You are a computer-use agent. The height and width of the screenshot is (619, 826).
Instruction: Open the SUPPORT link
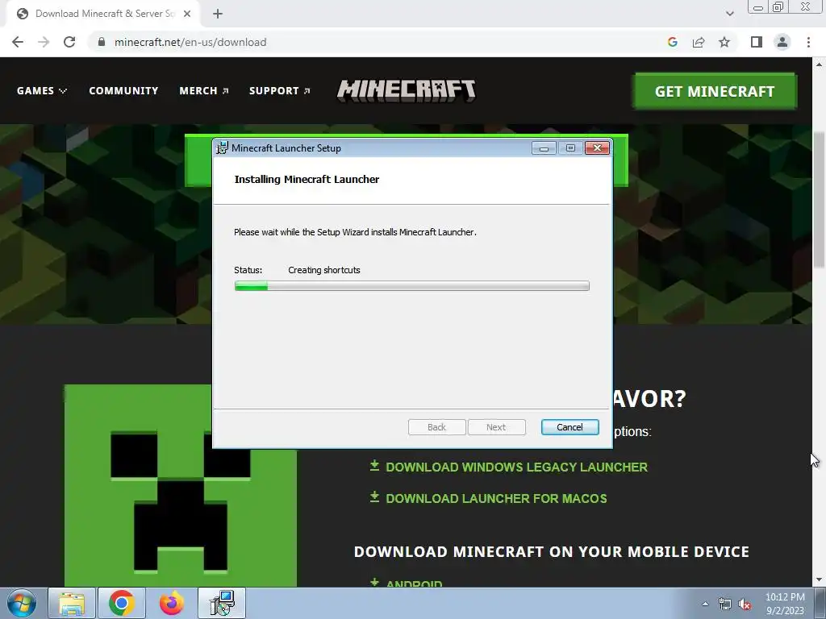click(x=280, y=90)
